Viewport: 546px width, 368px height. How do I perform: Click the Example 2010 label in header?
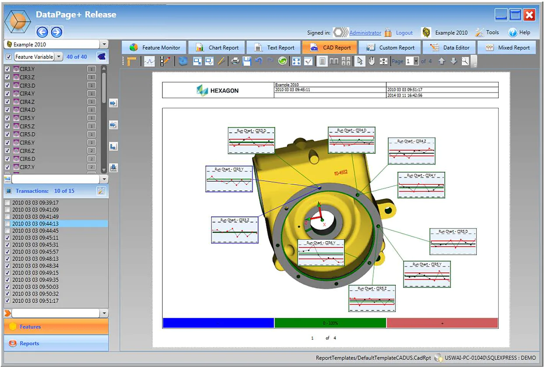point(451,33)
